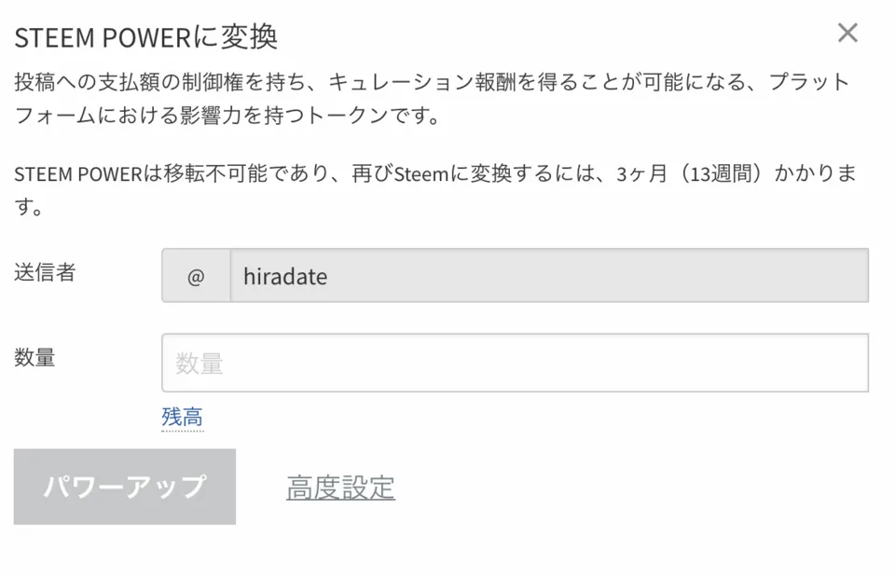Close the STEEM POWER conversion dialog

tap(847, 34)
